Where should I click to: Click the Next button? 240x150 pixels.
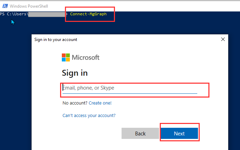pyautogui.click(x=179, y=133)
